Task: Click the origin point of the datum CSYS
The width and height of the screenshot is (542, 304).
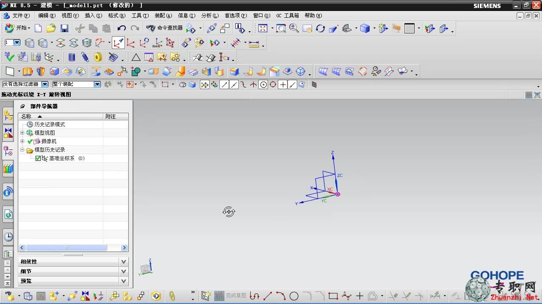Action: click(x=337, y=194)
